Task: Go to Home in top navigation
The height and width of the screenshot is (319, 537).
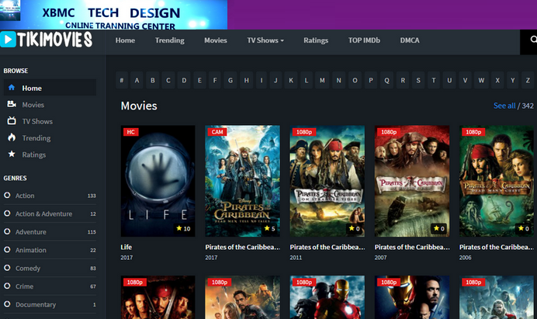Action: click(x=125, y=40)
